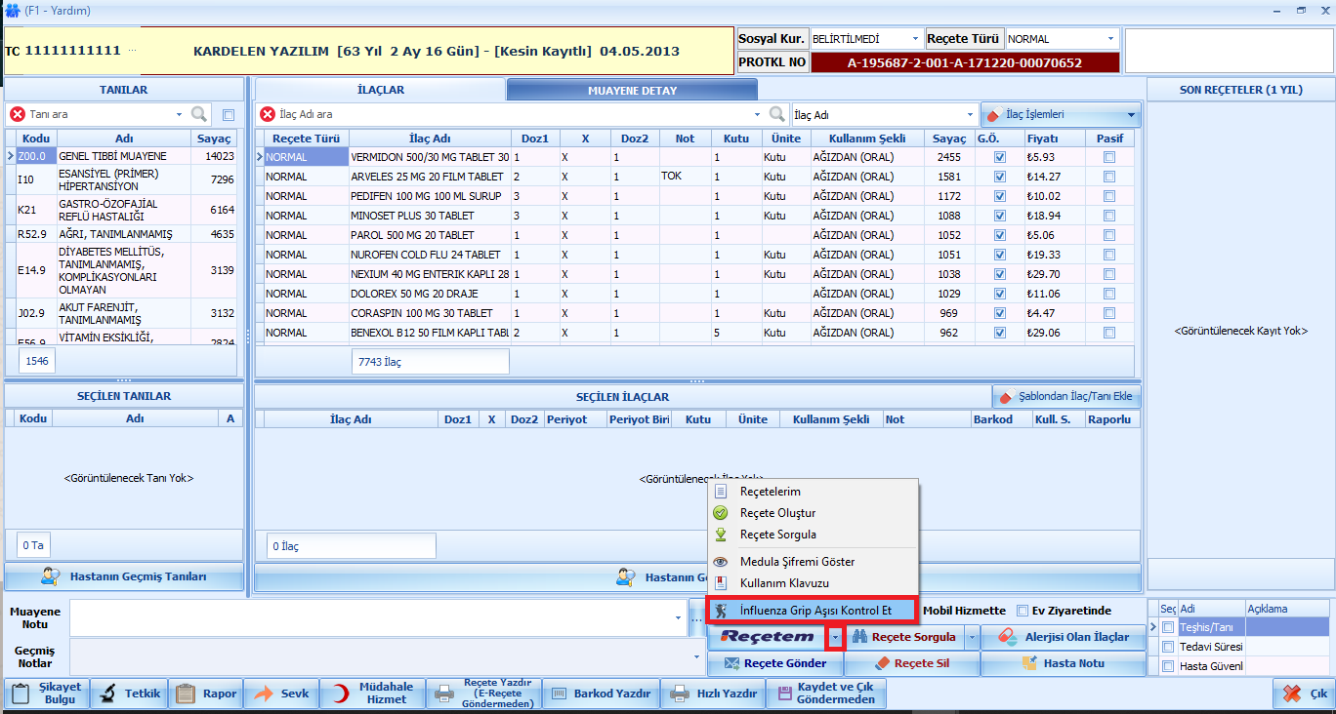
Task: Toggle the Ev Ziyaretinde checkbox
Action: [x=1023, y=611]
